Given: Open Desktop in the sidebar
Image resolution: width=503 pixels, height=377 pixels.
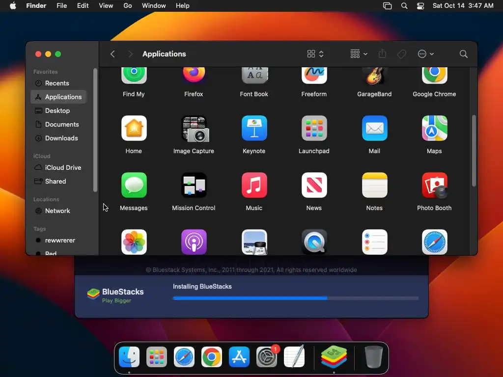Looking at the screenshot, I should click(58, 110).
